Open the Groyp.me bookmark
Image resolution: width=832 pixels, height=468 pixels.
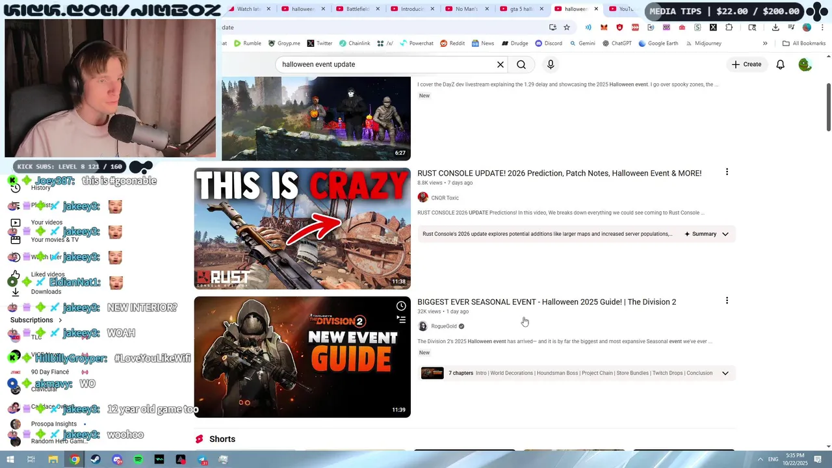[284, 44]
